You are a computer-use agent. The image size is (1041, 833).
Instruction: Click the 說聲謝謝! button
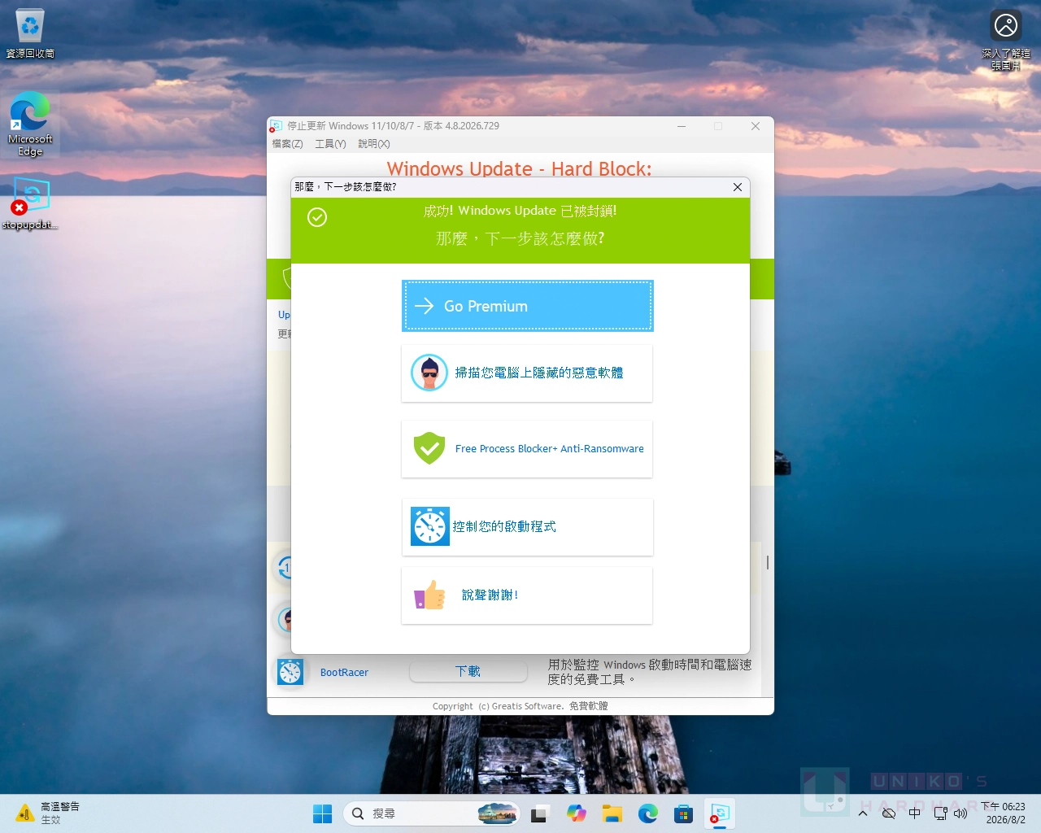[x=527, y=595]
